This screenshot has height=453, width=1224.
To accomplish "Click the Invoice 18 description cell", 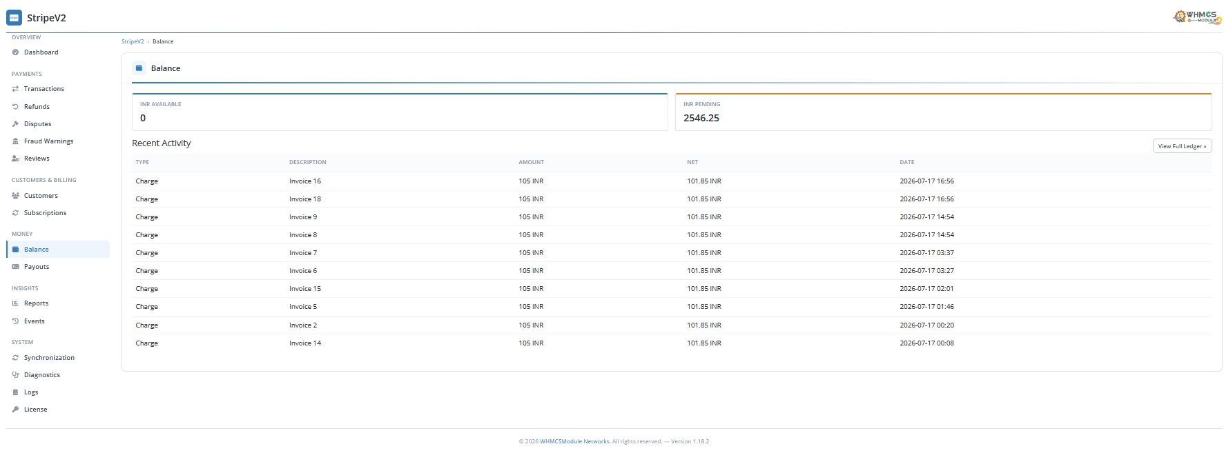I will 305,199.
